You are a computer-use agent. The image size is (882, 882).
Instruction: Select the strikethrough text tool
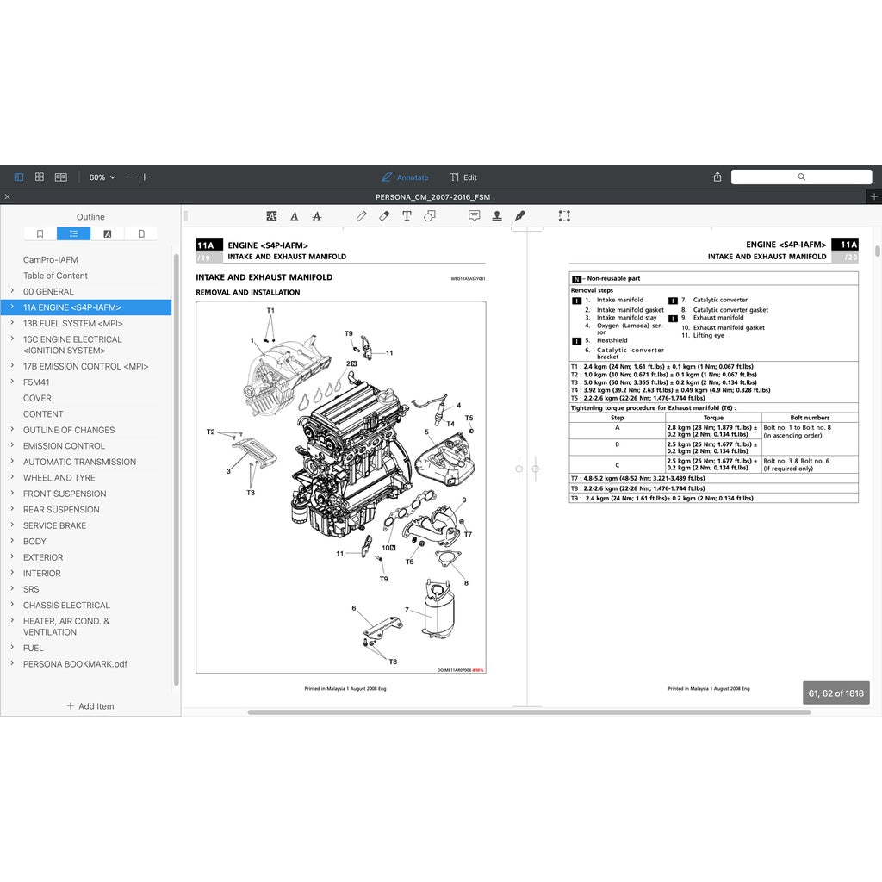tap(317, 216)
